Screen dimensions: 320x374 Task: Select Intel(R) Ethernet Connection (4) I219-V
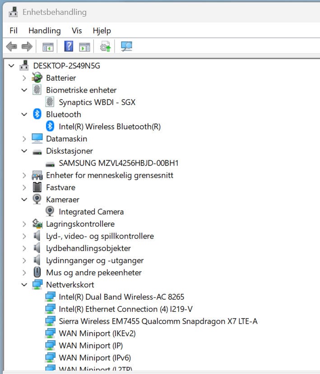tap(126, 309)
